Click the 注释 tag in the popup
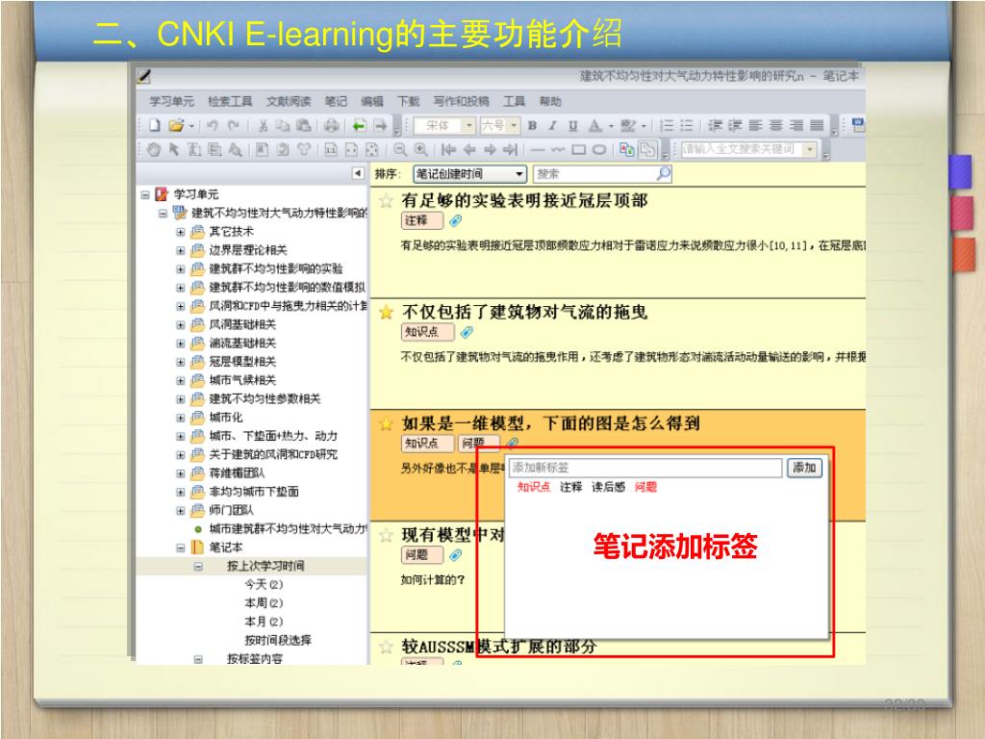The image size is (985, 739). [x=571, y=487]
